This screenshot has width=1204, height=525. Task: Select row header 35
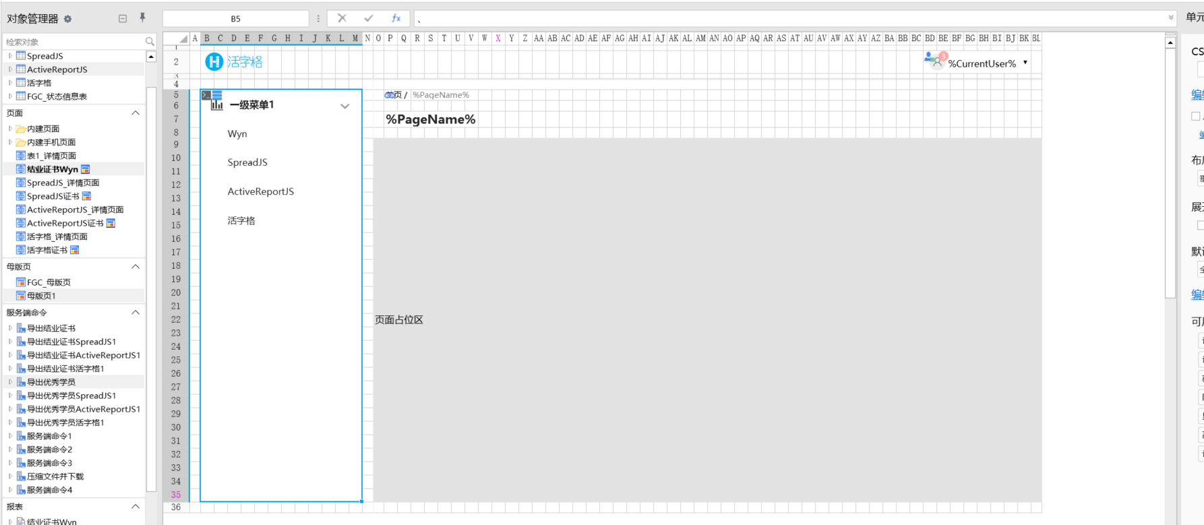point(176,495)
